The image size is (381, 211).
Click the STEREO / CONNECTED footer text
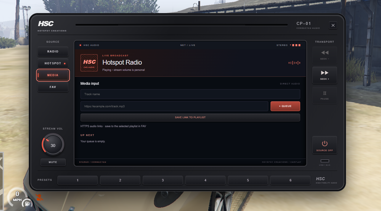[93, 162]
